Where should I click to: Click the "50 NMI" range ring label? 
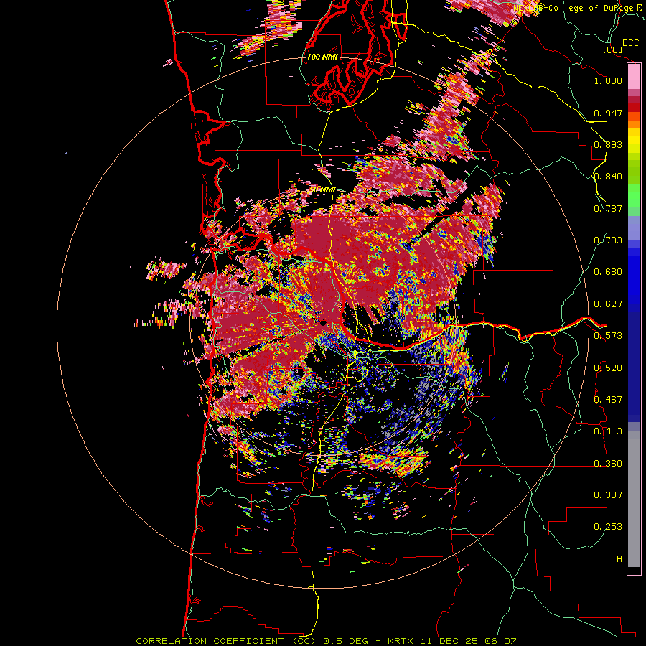tap(322, 190)
